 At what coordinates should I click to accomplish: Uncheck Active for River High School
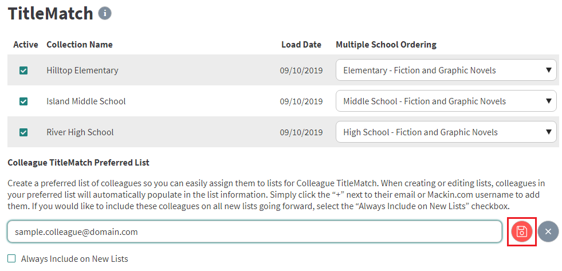[x=23, y=132]
